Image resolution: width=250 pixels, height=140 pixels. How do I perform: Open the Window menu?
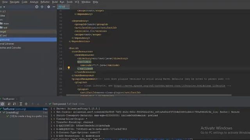point(86,2)
